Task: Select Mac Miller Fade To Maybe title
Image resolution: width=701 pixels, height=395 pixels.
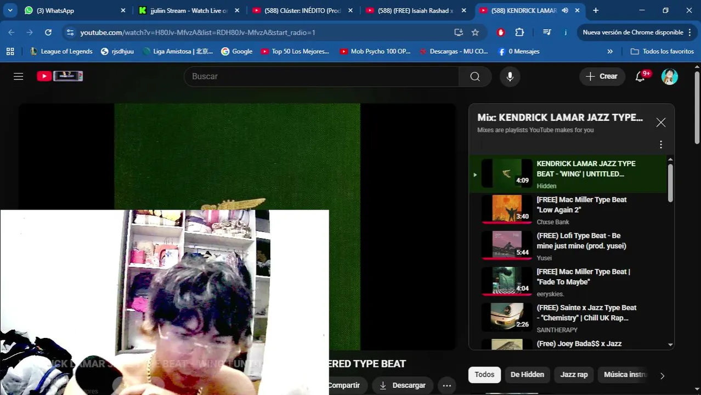Action: (583, 276)
